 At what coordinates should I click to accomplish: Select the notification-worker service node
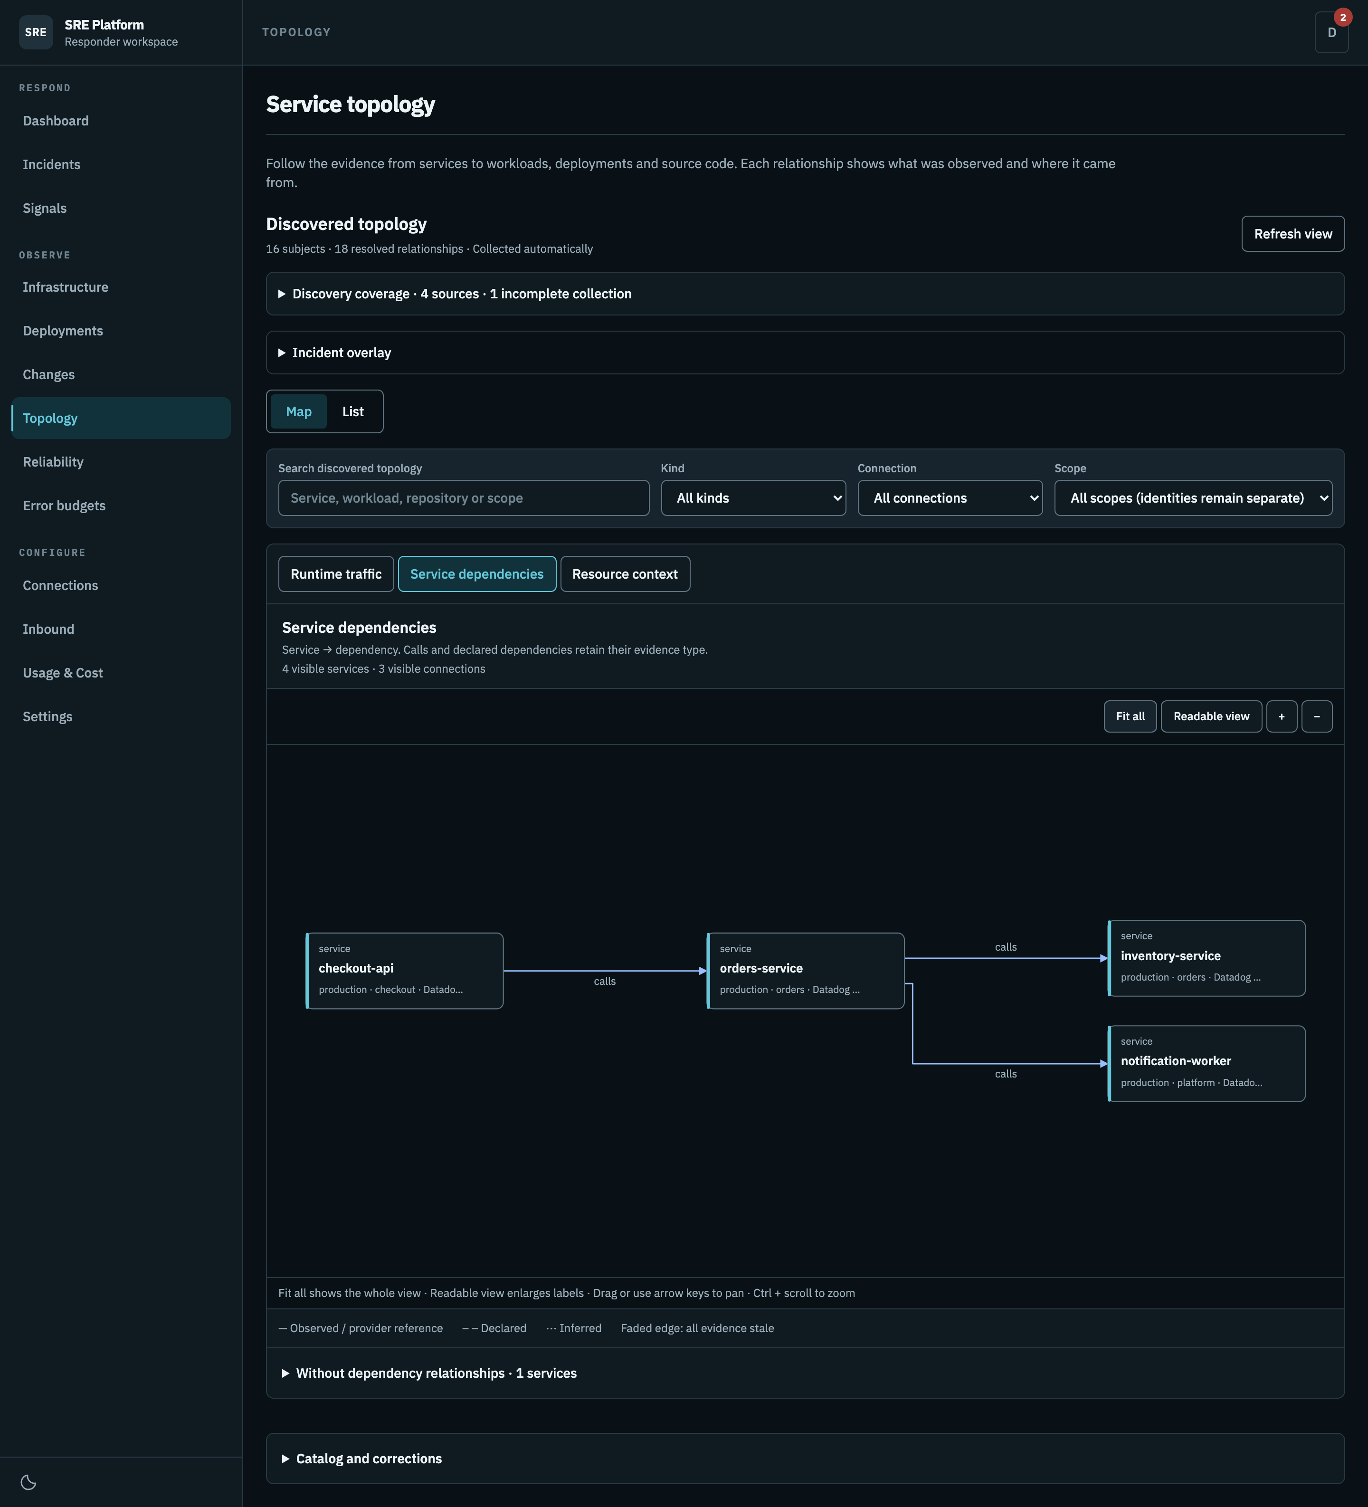pyautogui.click(x=1206, y=1064)
